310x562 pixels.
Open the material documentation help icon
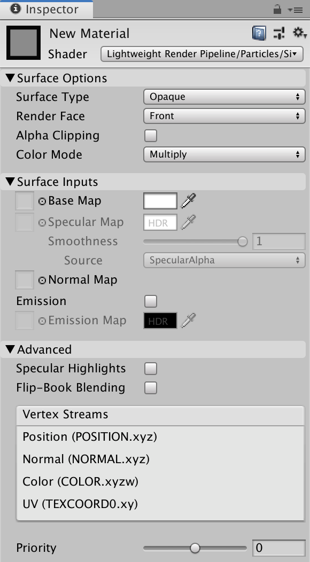258,33
